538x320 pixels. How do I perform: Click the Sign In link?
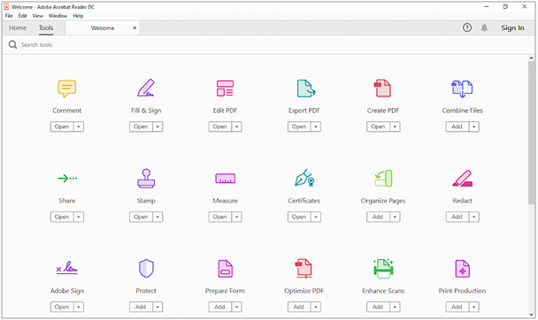click(x=512, y=27)
